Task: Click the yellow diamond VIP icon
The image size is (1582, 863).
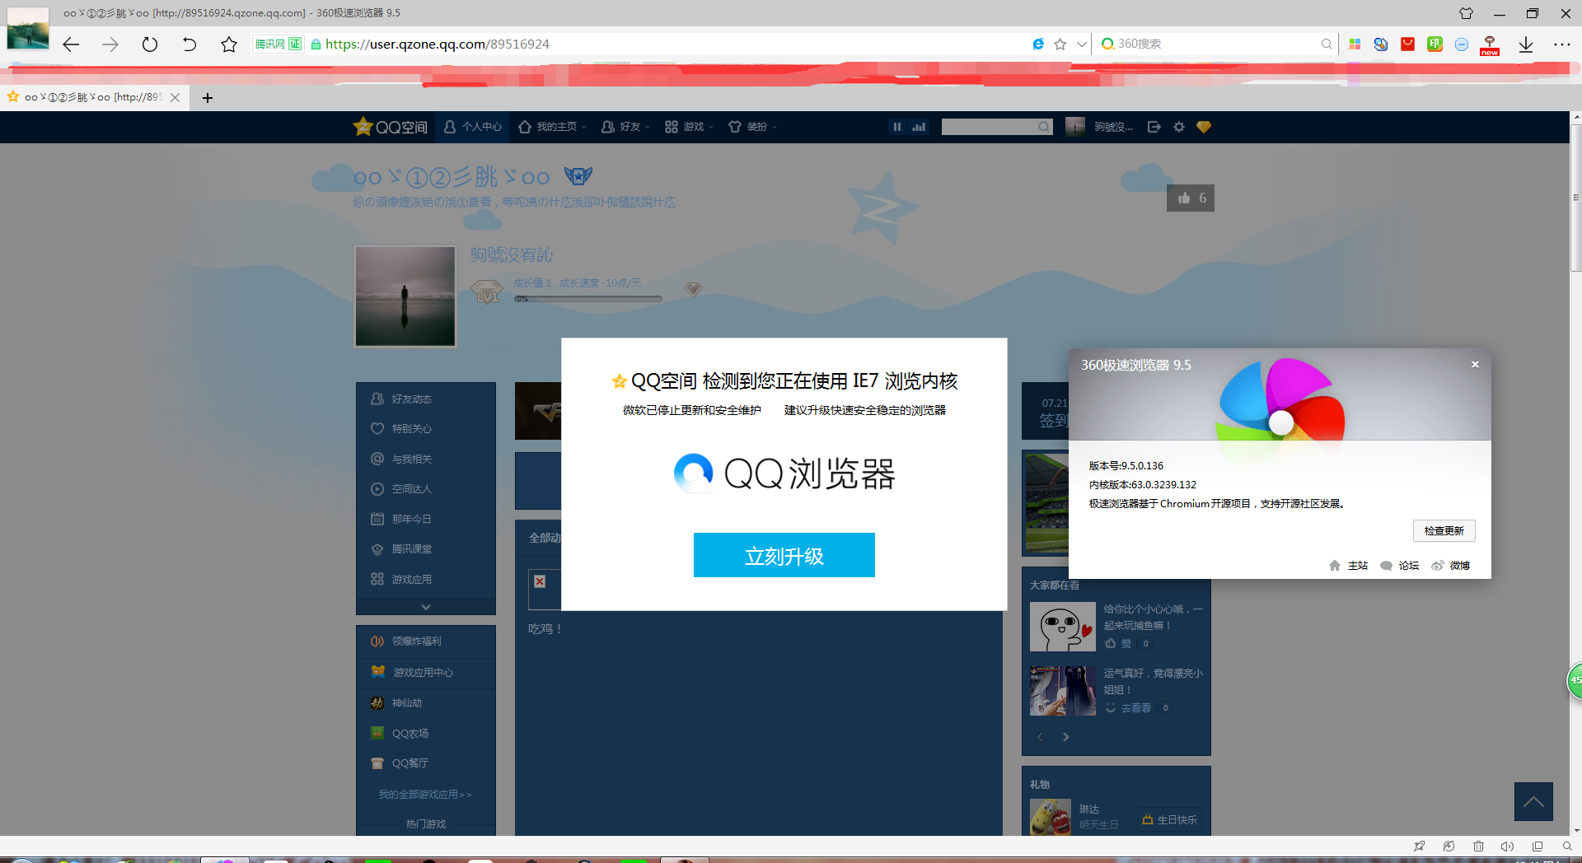Action: coord(1204,127)
